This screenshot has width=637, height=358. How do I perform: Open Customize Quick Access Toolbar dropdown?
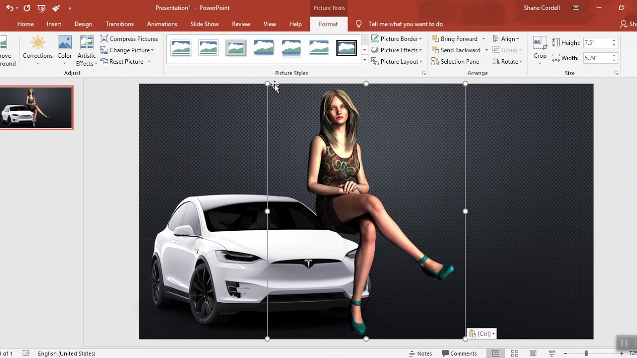tap(70, 8)
